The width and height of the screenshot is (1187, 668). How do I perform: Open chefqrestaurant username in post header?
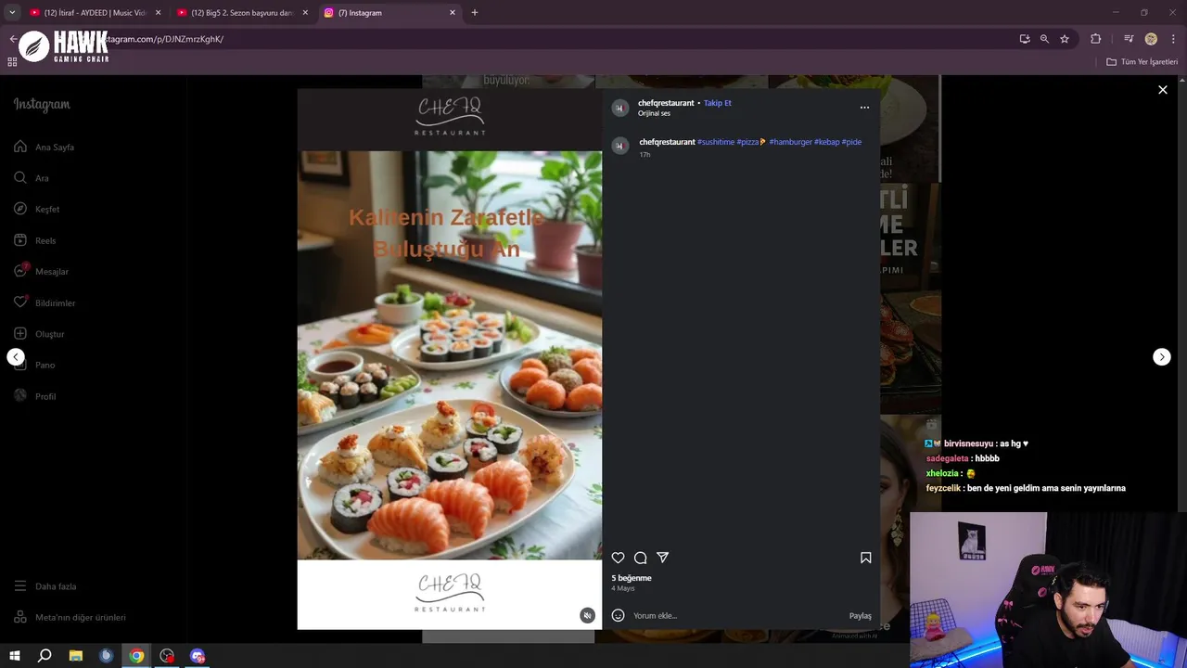(666, 103)
